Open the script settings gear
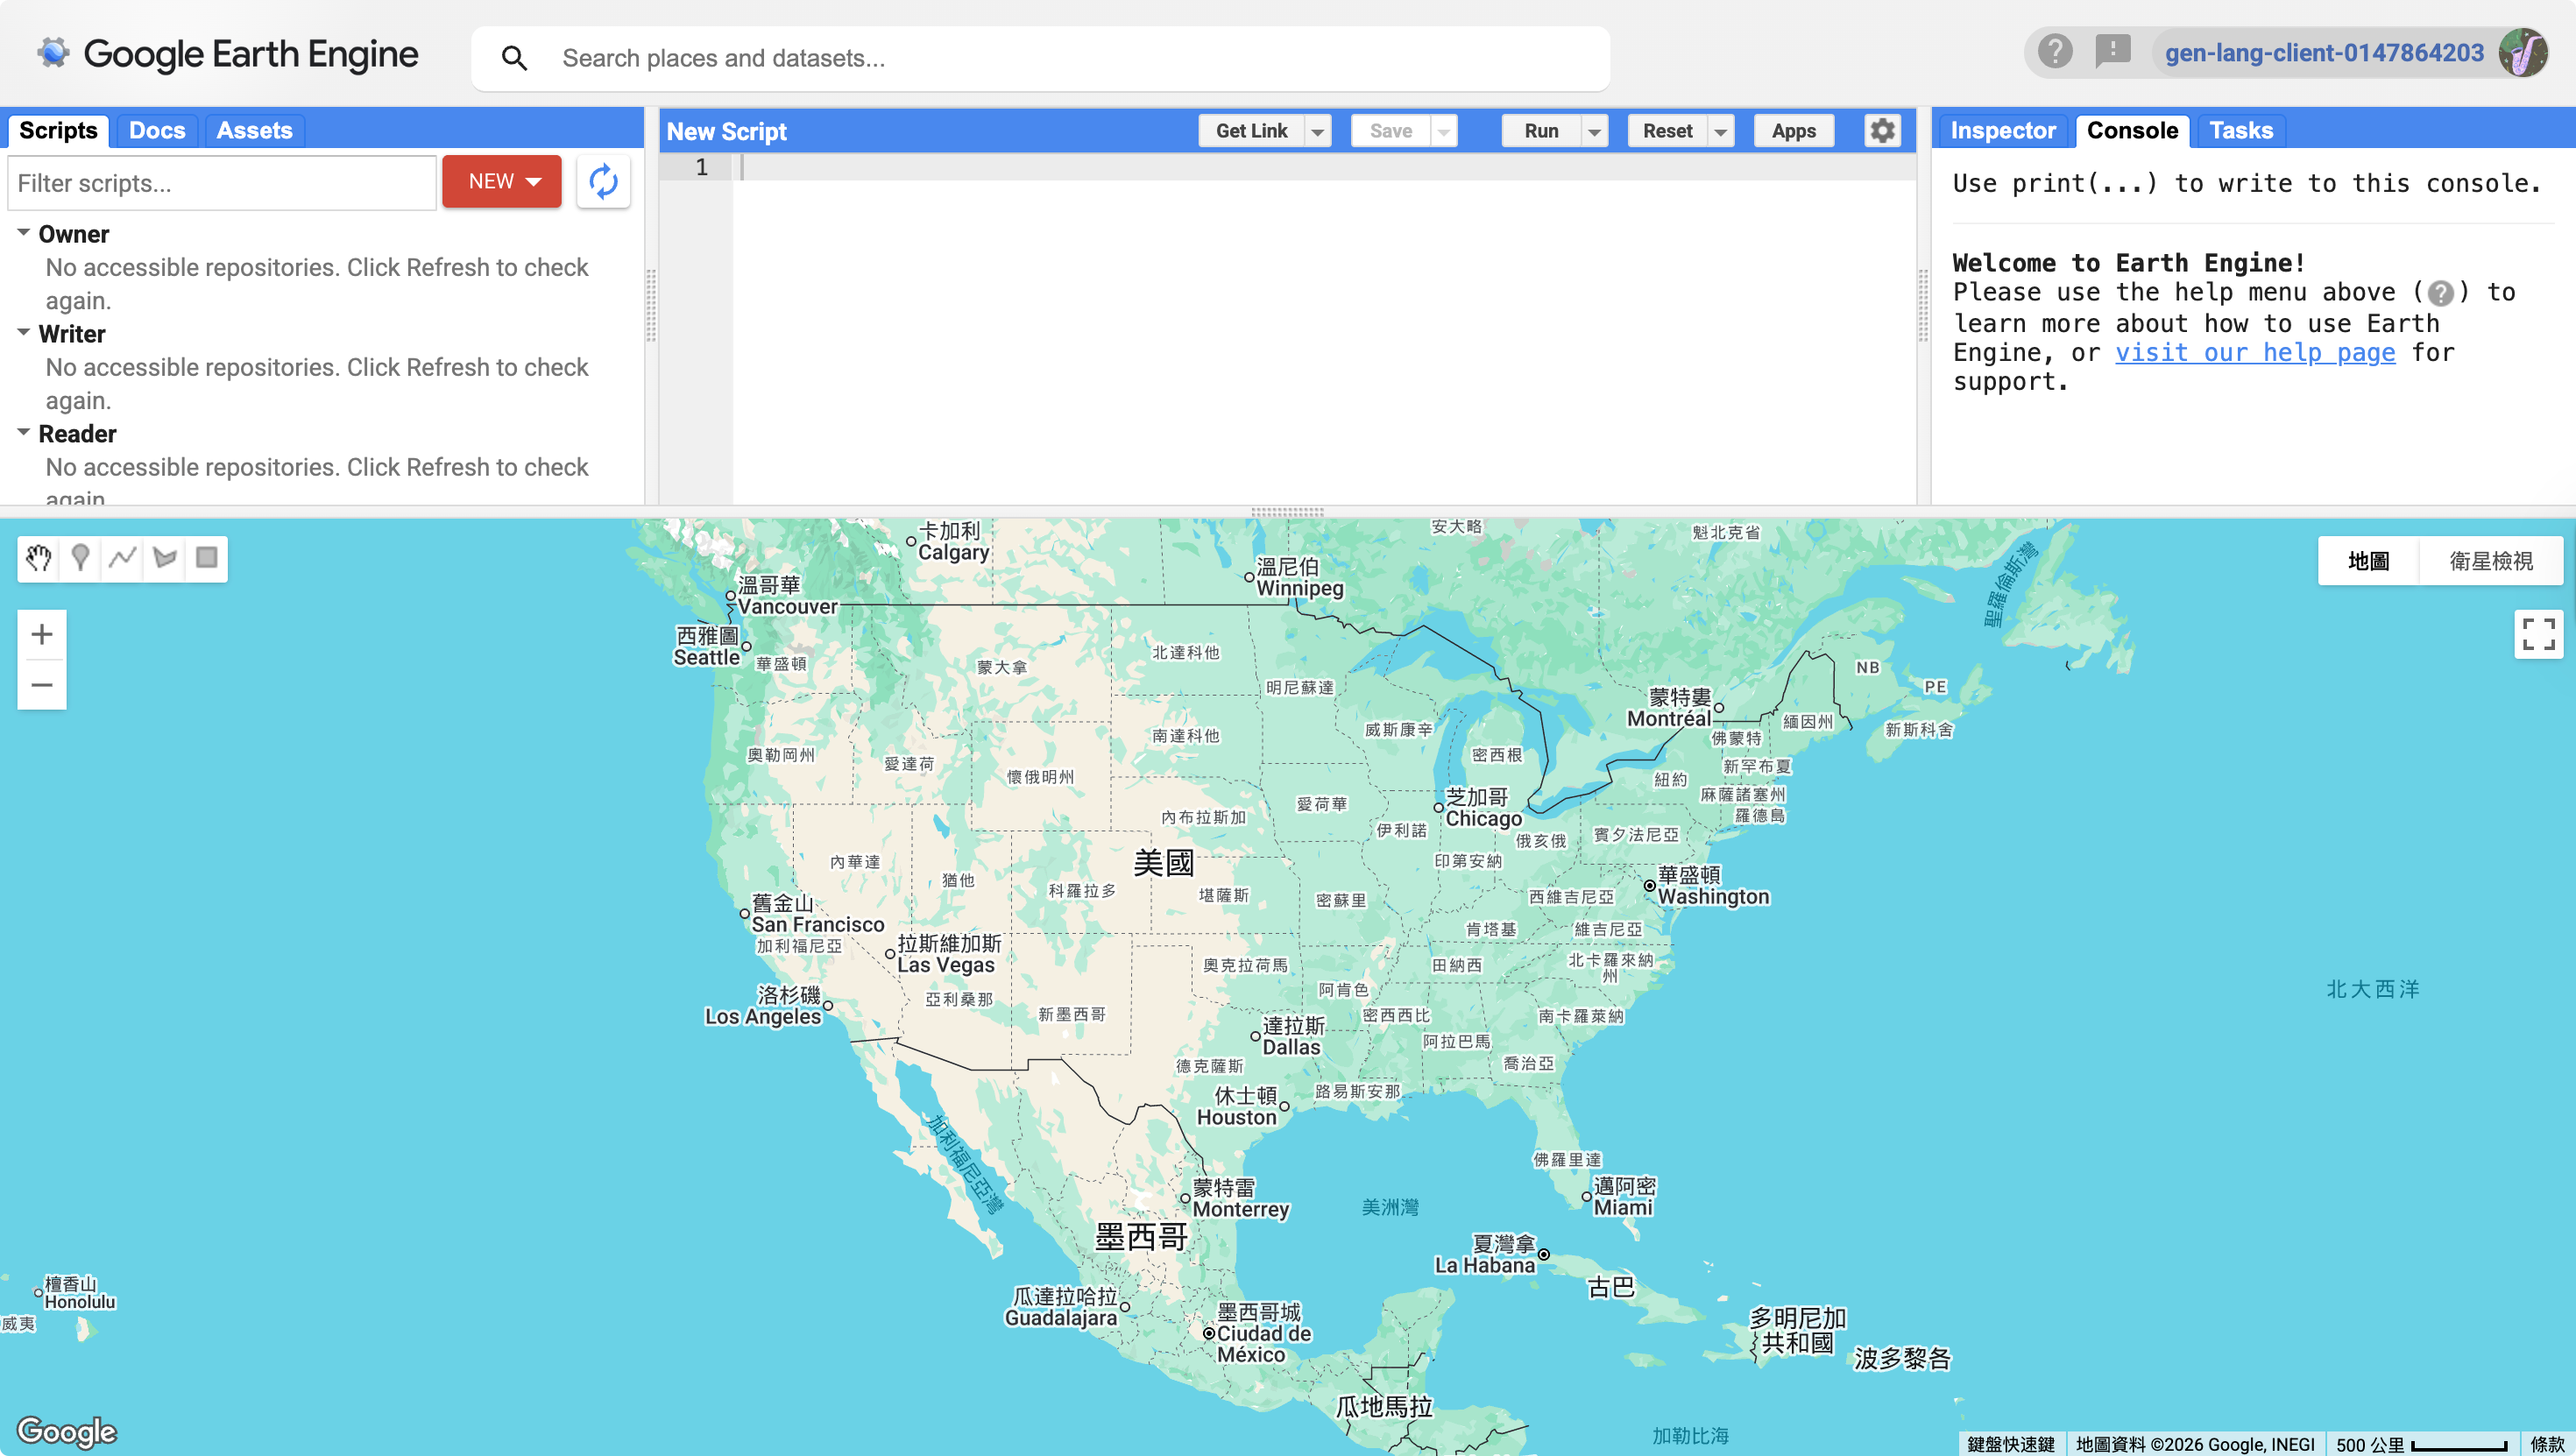The image size is (2576, 1456). coord(1882,131)
